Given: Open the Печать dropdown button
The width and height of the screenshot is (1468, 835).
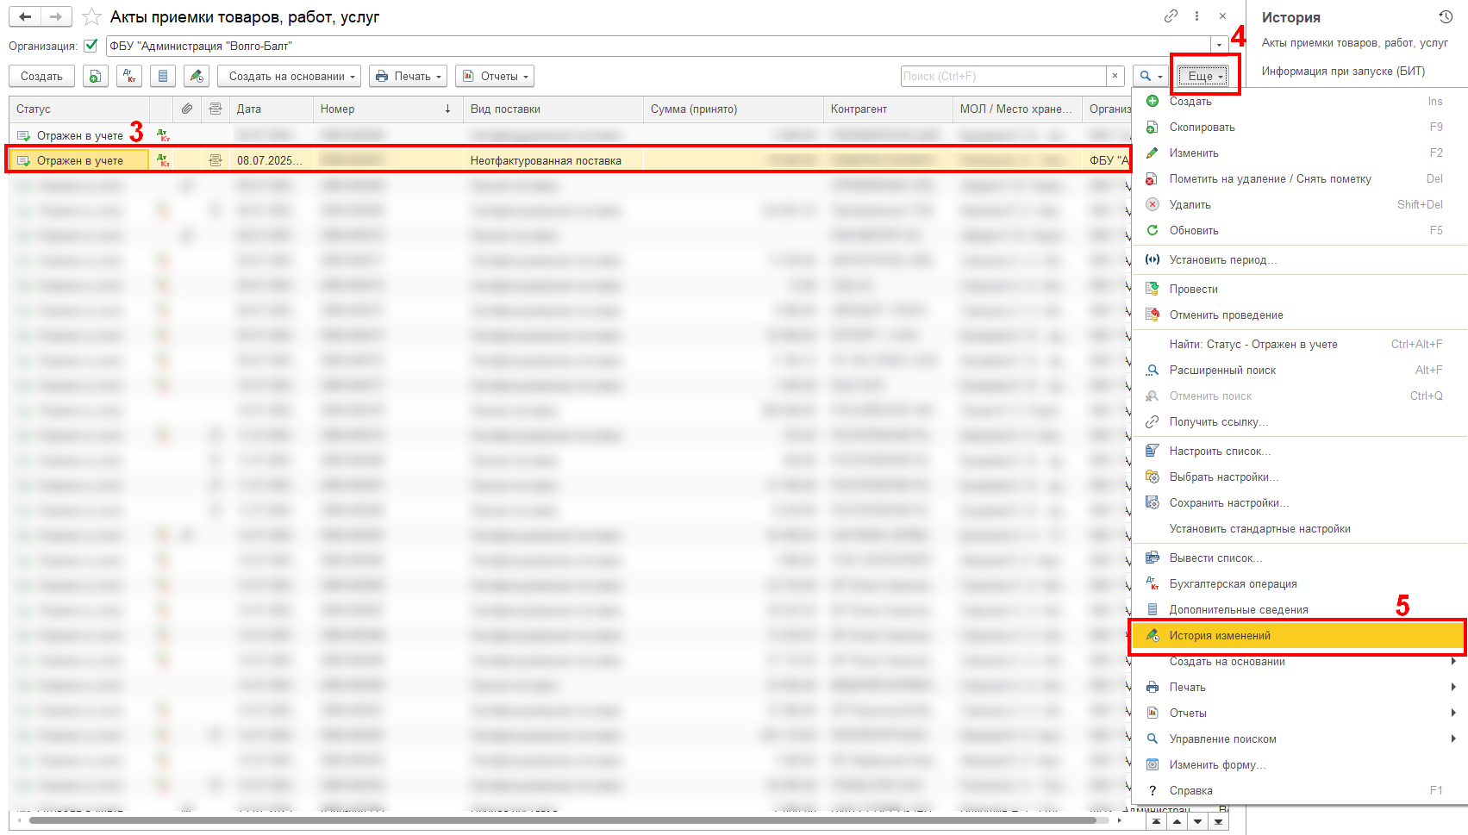Looking at the screenshot, I should point(408,77).
